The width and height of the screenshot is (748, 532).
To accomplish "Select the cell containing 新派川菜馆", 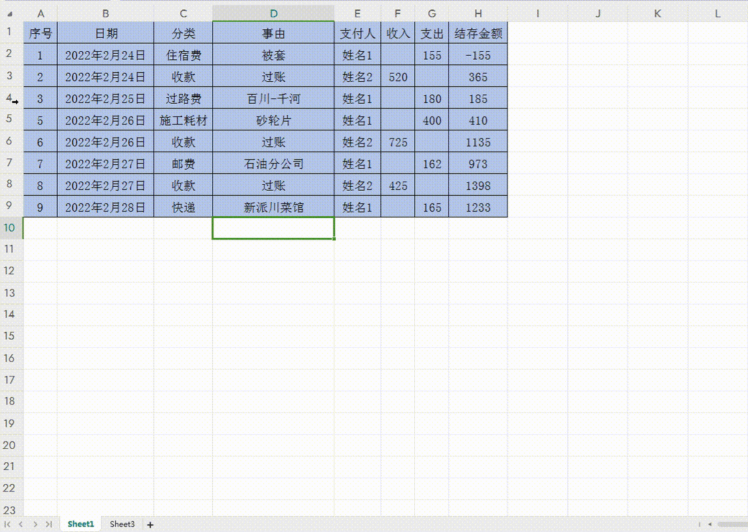I will (273, 207).
